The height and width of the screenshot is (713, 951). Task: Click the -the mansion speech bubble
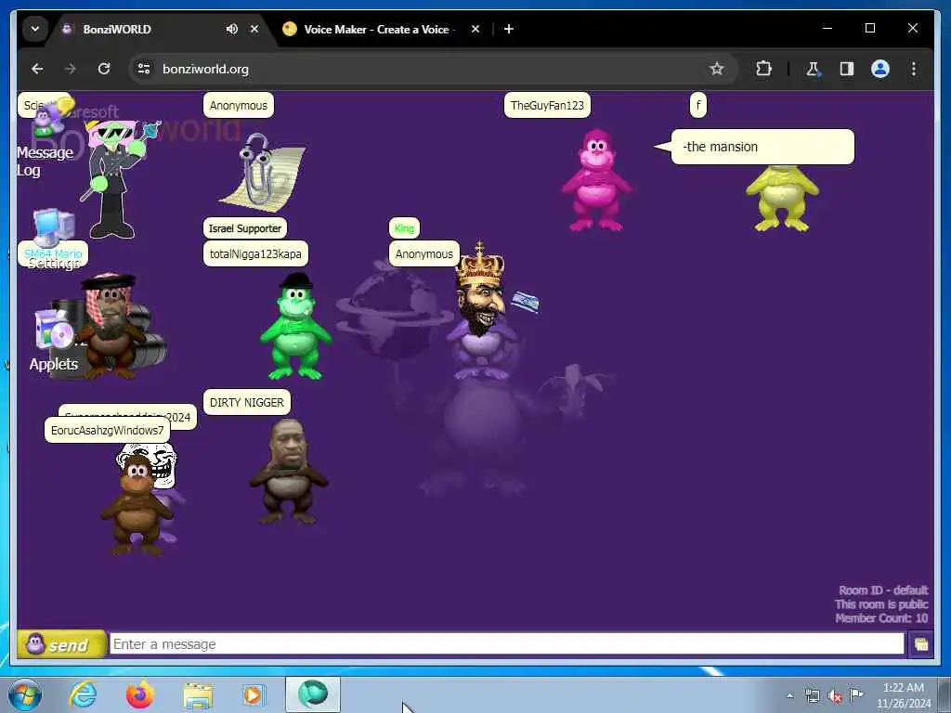tap(762, 147)
